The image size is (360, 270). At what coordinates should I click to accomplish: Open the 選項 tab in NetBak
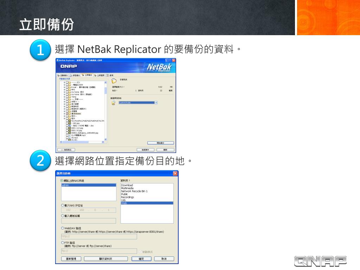pos(110,75)
